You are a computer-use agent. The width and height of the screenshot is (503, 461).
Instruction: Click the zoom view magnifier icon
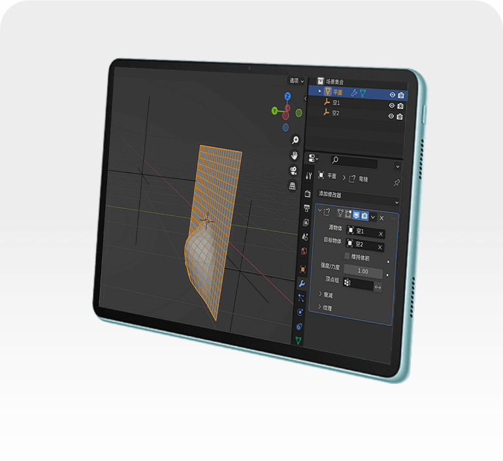(295, 140)
